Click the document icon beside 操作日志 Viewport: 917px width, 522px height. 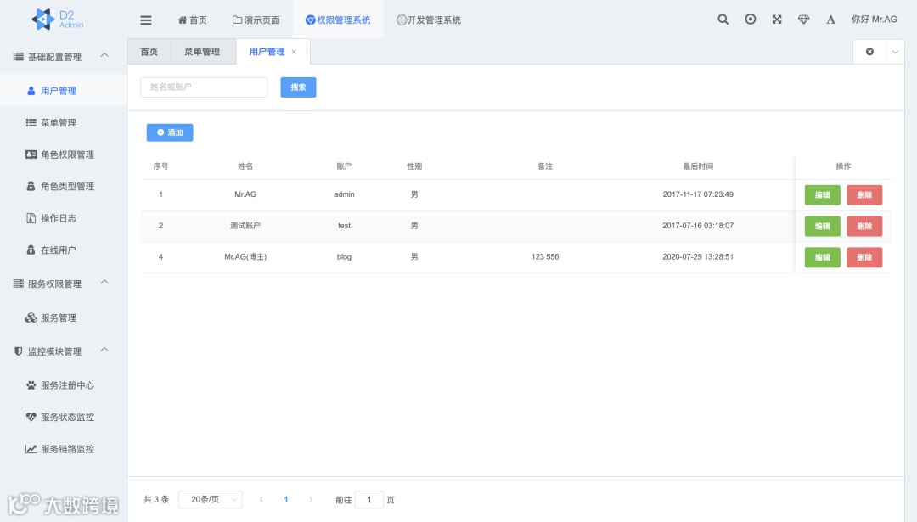coord(31,218)
